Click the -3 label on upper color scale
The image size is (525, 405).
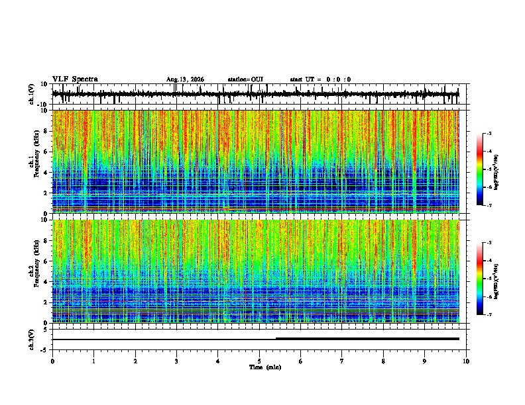(489, 133)
